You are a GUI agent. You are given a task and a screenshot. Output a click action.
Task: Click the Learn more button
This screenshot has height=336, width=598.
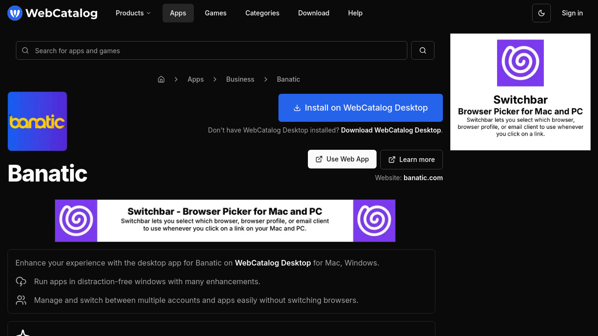[411, 160]
